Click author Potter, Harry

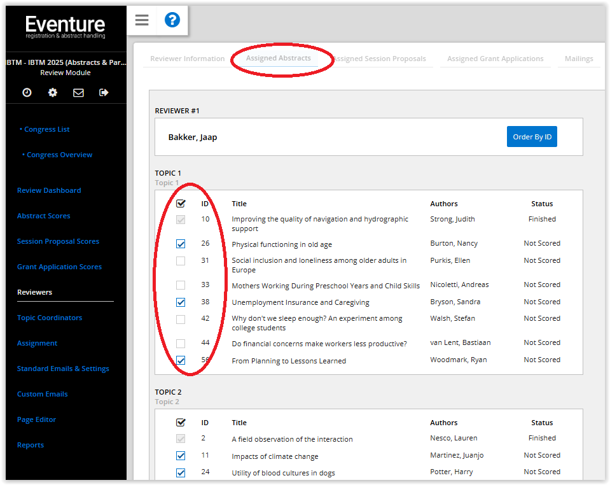coord(451,472)
